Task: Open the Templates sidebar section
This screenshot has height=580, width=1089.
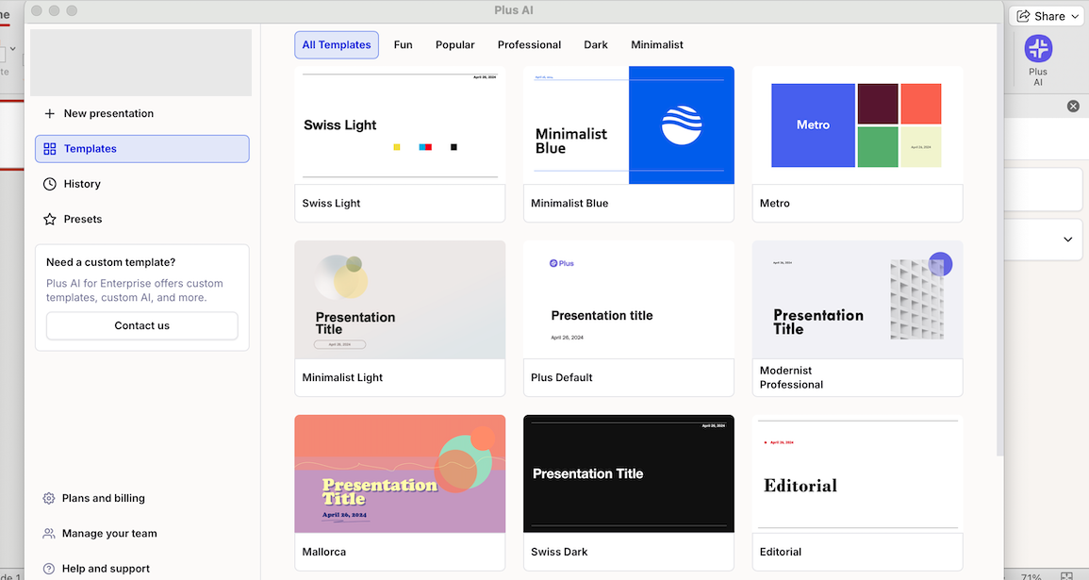Action: [141, 149]
